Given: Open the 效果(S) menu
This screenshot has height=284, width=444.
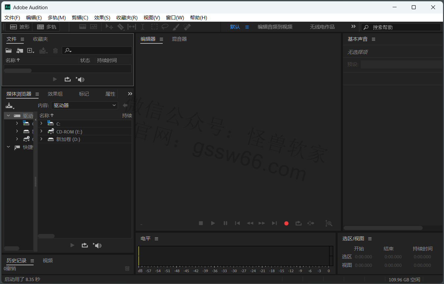Looking at the screenshot, I should (x=102, y=18).
